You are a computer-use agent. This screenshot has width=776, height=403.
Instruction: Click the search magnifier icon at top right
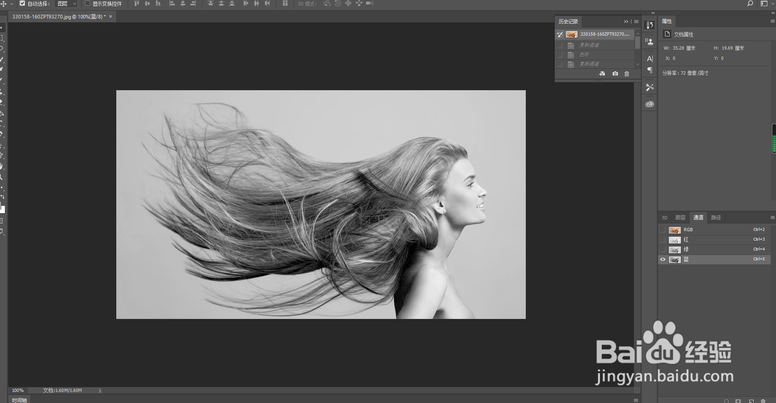pos(750,4)
